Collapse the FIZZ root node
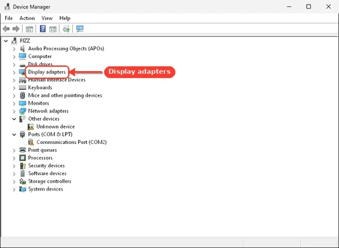Image resolution: width=339 pixels, height=248 pixels. (x=6, y=41)
